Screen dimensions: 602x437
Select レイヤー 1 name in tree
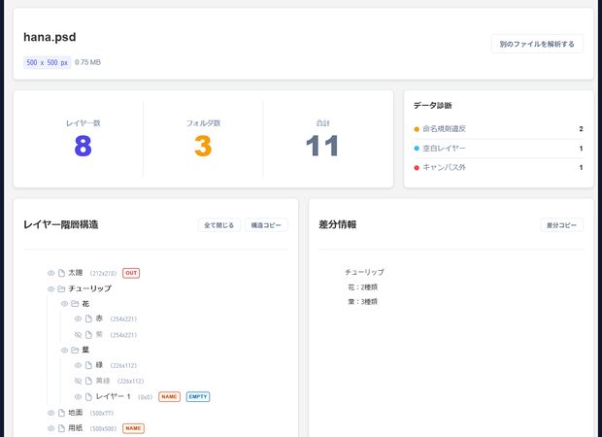(114, 396)
